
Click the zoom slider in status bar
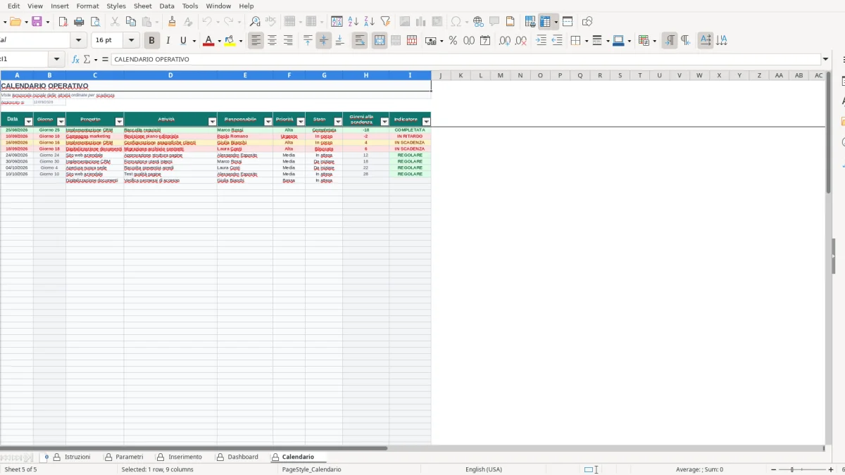[803, 469]
